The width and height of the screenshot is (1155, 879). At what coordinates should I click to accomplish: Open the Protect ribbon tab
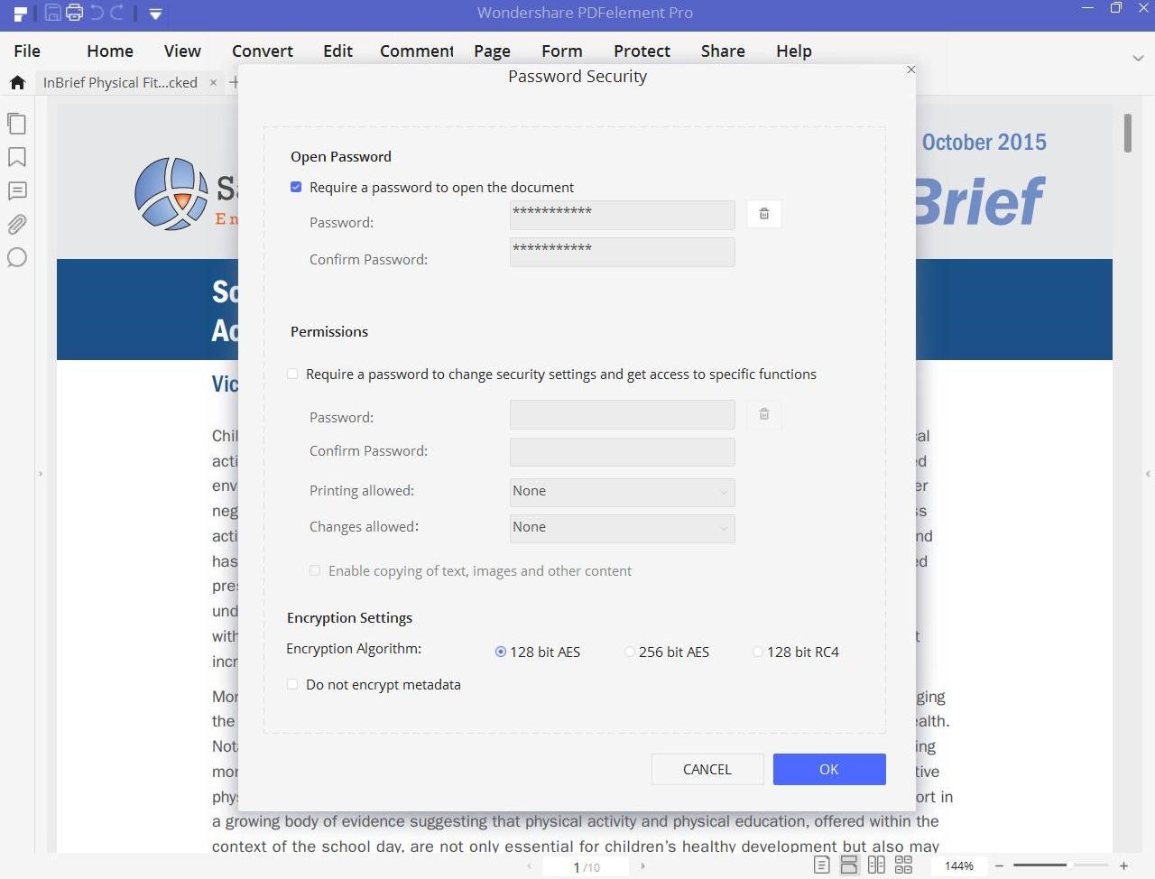point(642,51)
